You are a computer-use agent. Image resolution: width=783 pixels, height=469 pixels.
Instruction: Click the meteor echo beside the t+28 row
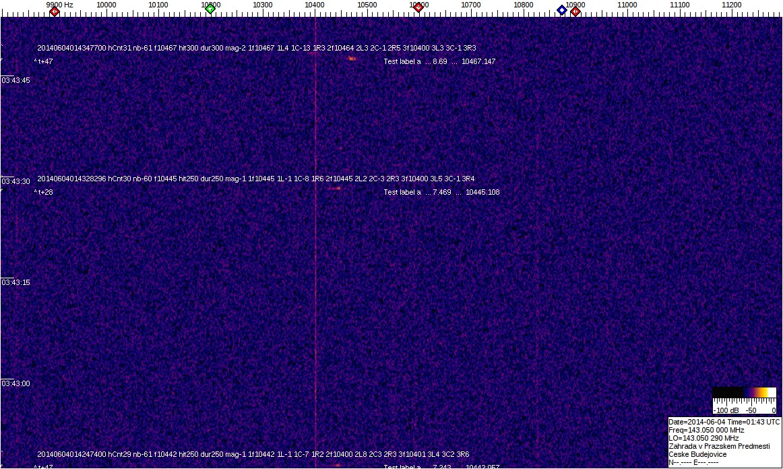(335, 189)
